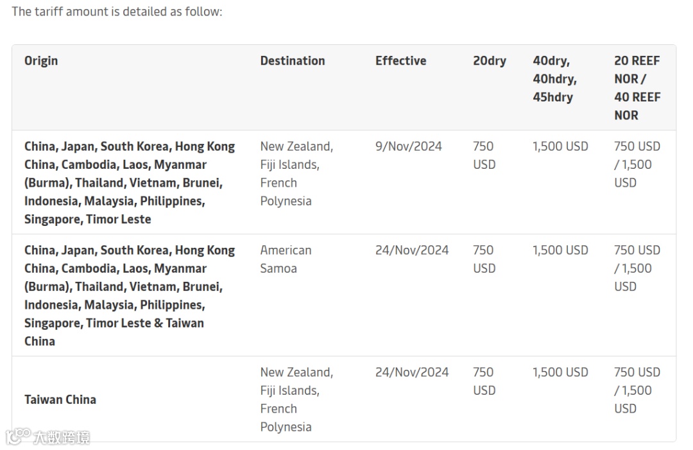The width and height of the screenshot is (693, 450).
Task: Click the watermark logo icon at bottom-left
Action: click(18, 436)
